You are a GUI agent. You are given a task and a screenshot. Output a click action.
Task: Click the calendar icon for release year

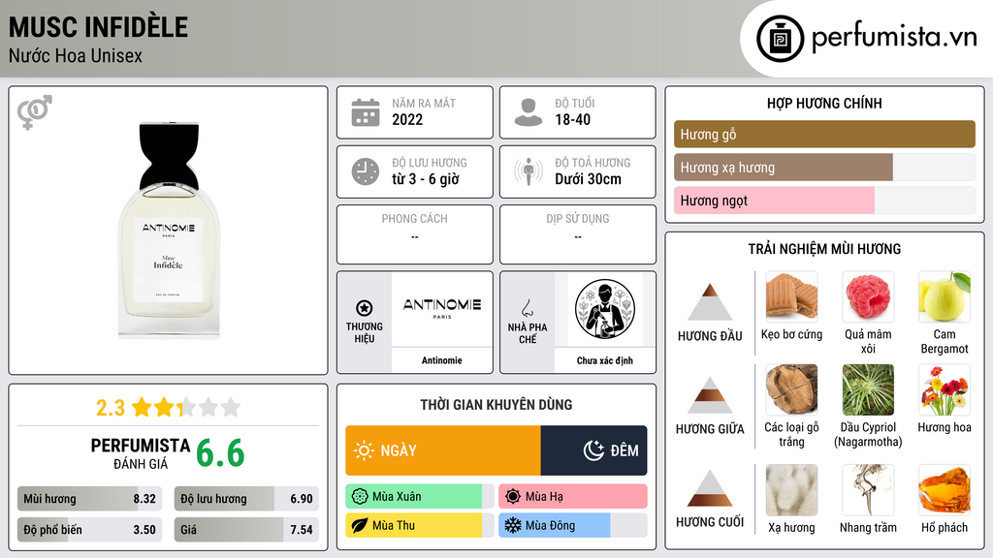[x=366, y=112]
